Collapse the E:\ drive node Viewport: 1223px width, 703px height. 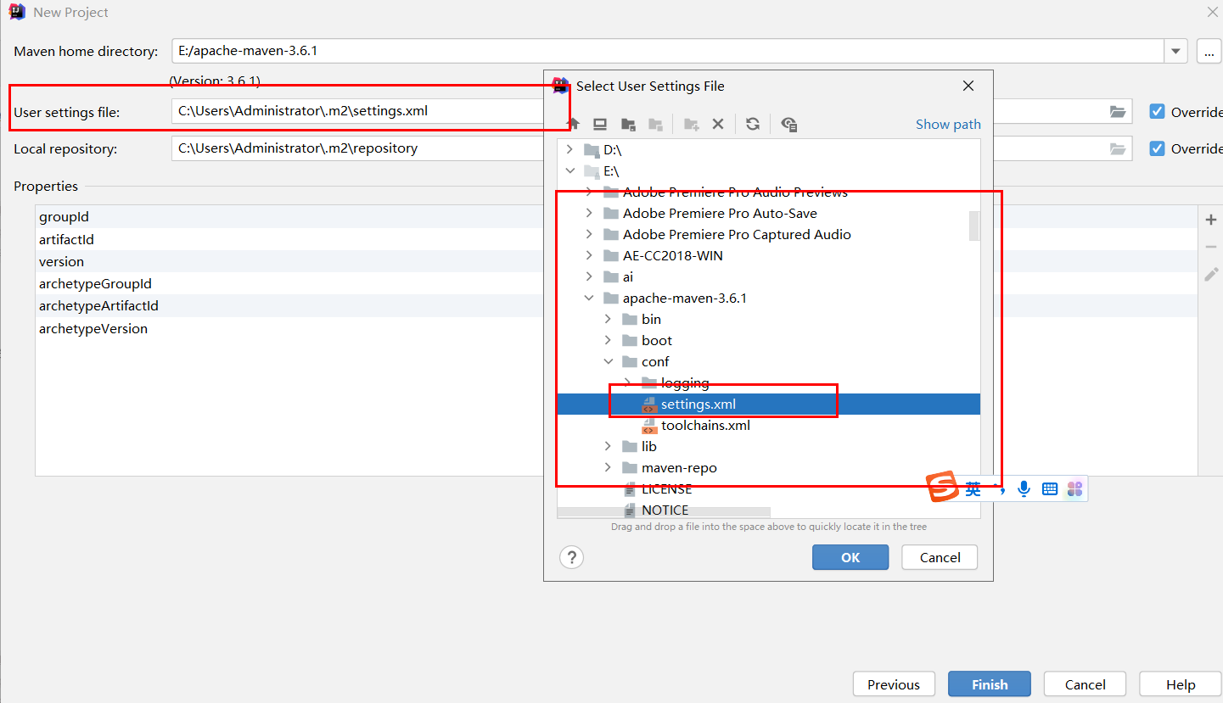tap(570, 170)
